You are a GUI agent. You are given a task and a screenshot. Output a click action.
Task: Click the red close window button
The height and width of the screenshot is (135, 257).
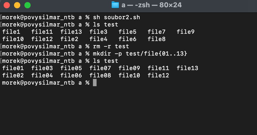click(x=7, y=5)
